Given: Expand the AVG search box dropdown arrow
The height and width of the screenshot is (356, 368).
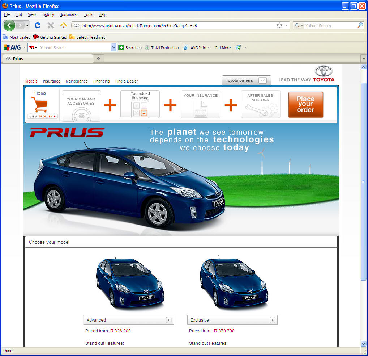Looking at the screenshot, I should click(114, 47).
